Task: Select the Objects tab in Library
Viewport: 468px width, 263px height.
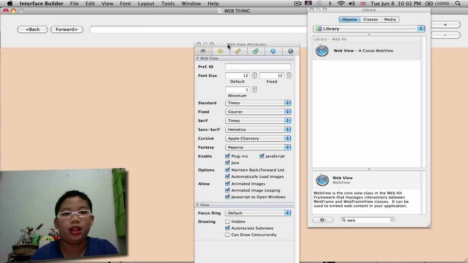Action: coord(350,19)
